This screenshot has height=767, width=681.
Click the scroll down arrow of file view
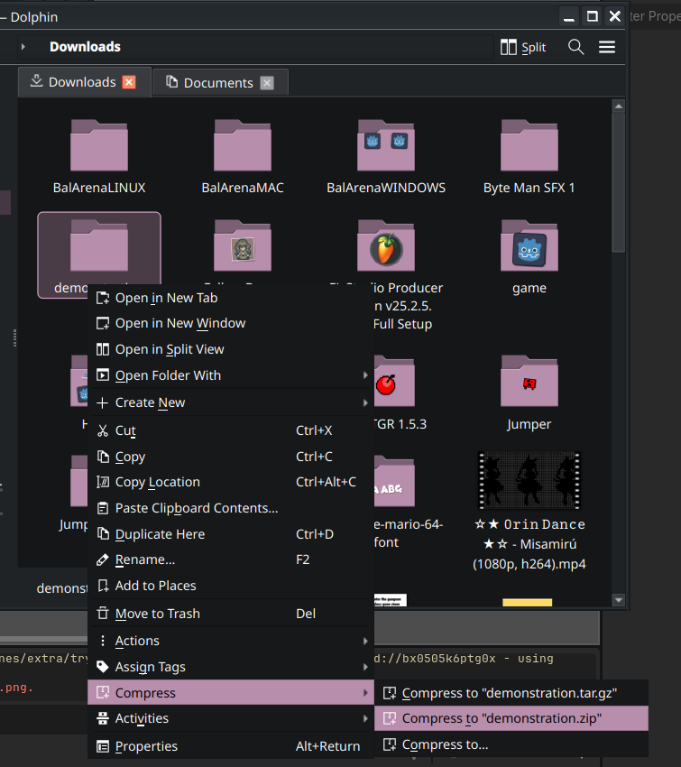click(619, 600)
